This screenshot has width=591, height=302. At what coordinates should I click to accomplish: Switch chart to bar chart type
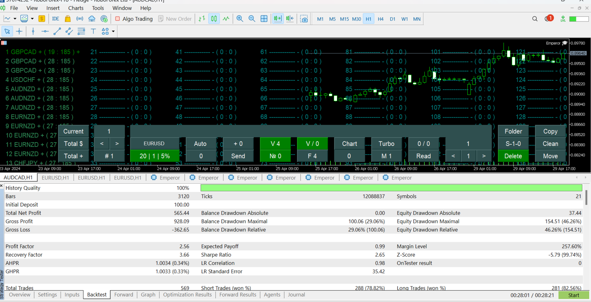(x=202, y=19)
